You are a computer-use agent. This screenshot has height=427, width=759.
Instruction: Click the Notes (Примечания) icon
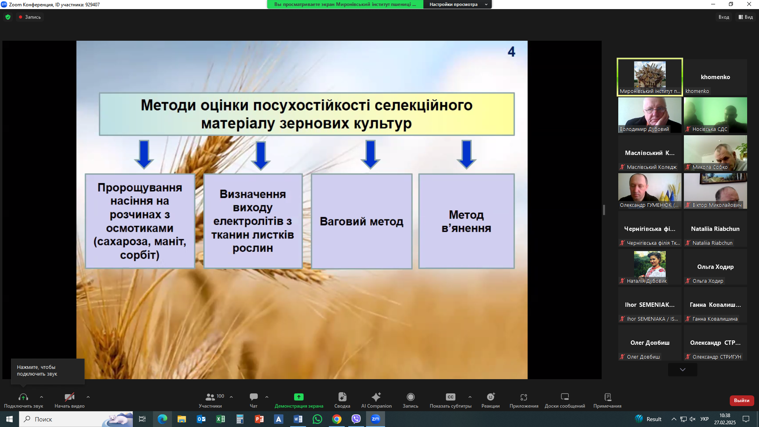(607, 397)
